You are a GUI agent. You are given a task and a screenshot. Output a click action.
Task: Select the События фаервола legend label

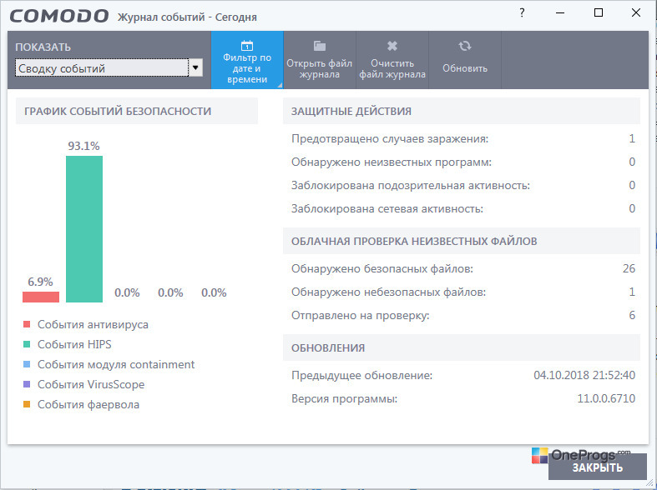[x=88, y=405]
